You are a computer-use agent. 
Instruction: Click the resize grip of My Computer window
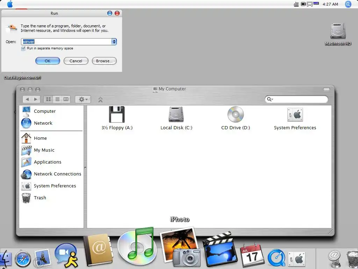[330, 232]
